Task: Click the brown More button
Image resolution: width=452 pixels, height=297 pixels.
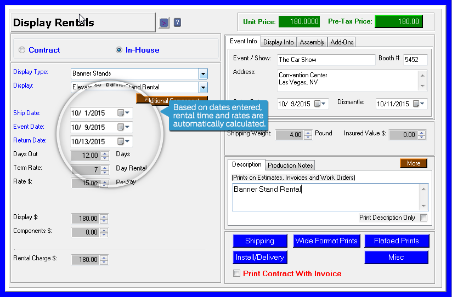Action: tap(413, 163)
